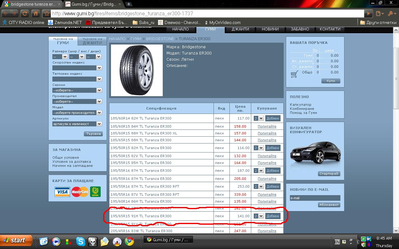The height and width of the screenshot is (249, 399).
Task: Open the Тегловен индекс dropdown
Action: pyautogui.click(x=77, y=79)
